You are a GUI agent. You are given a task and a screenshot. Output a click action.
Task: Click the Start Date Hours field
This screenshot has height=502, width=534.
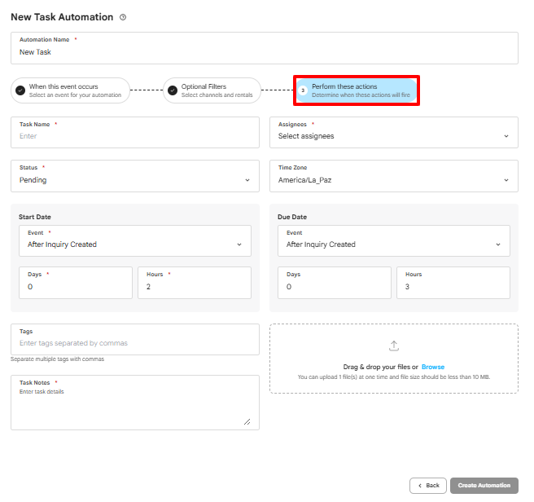(195, 283)
